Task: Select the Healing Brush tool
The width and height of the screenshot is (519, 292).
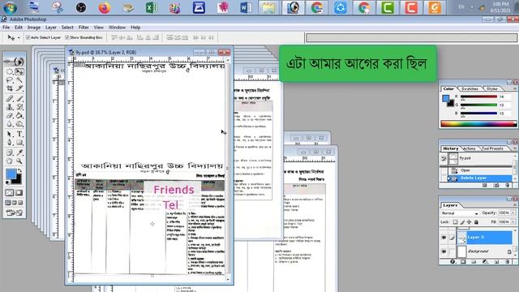Action: tap(10, 99)
